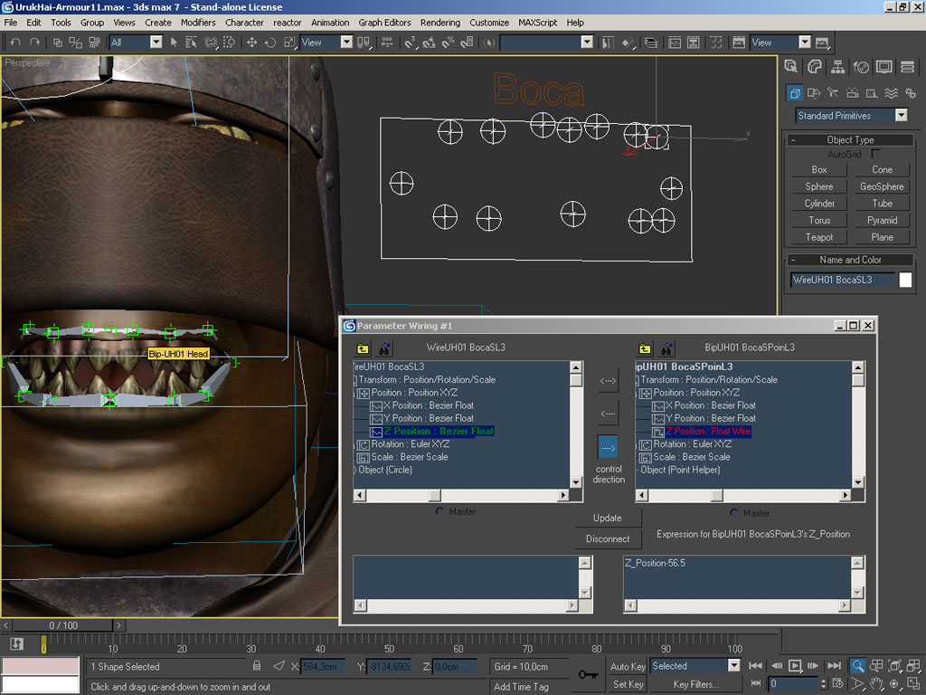
Task: Select right Master radio button
Action: [x=733, y=513]
